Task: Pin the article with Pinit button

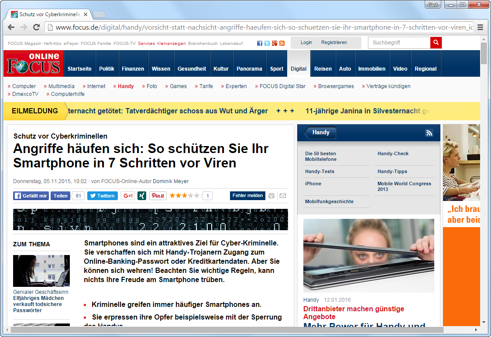Action: click(158, 196)
